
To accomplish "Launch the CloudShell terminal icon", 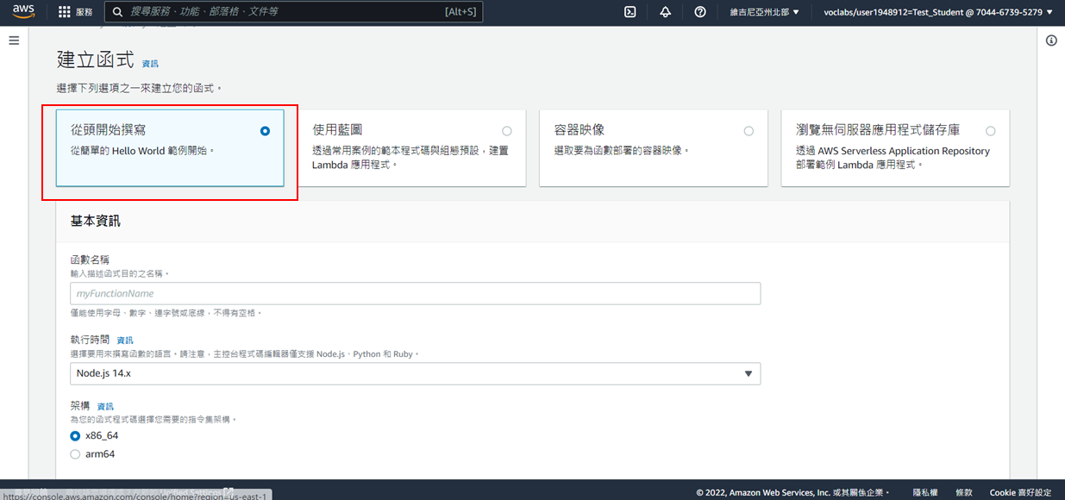I will [x=630, y=12].
